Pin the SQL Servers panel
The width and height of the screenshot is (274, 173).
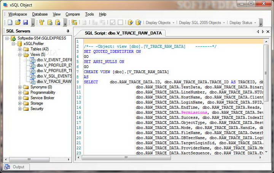tap(68, 31)
